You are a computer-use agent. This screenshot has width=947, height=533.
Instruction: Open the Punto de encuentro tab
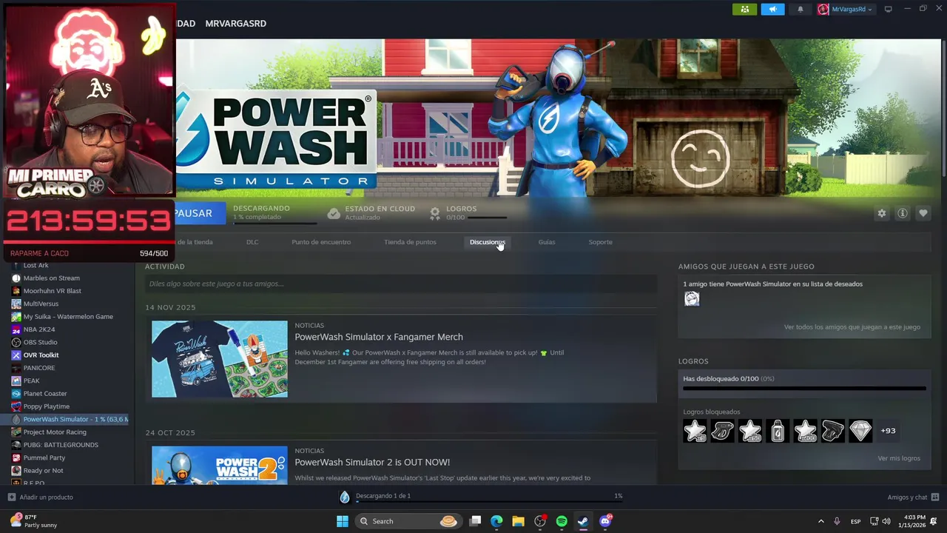tap(321, 242)
